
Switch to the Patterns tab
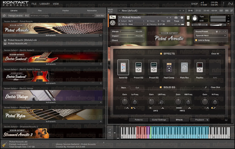point(139,120)
